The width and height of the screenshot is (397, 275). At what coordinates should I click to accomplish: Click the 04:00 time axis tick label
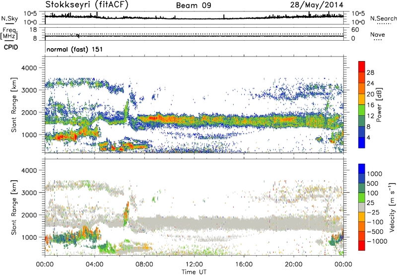tap(95, 265)
